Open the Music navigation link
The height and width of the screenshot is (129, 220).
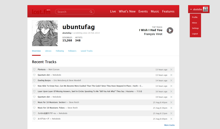tap(155, 12)
